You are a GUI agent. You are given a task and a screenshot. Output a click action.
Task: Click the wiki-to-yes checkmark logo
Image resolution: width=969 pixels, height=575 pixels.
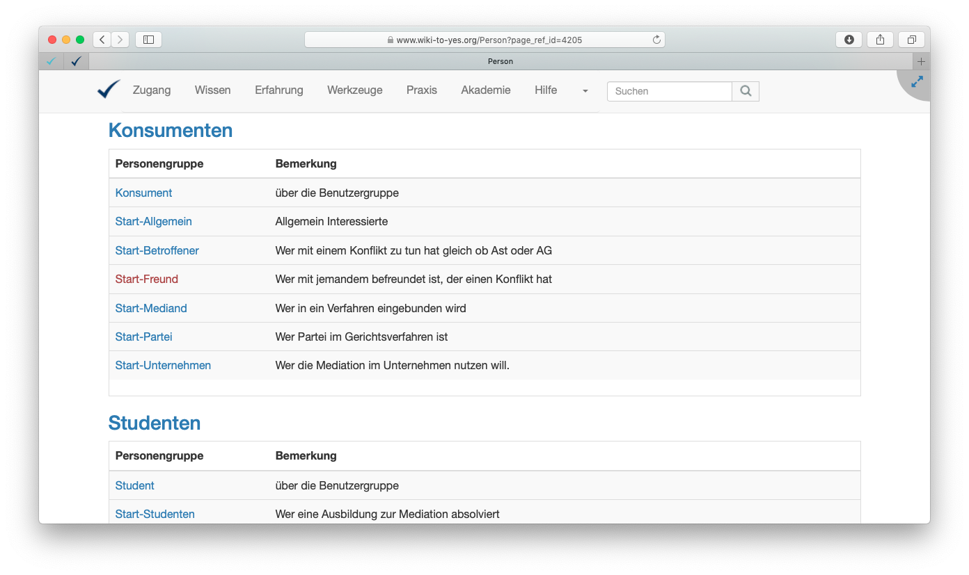(x=109, y=90)
